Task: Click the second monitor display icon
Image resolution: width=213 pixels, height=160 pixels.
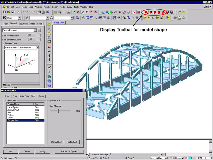Action: pos(172,12)
